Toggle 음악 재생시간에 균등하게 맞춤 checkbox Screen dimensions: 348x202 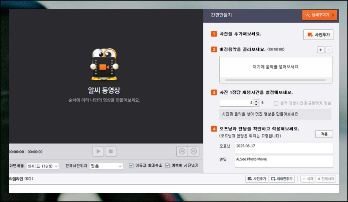[276, 103]
